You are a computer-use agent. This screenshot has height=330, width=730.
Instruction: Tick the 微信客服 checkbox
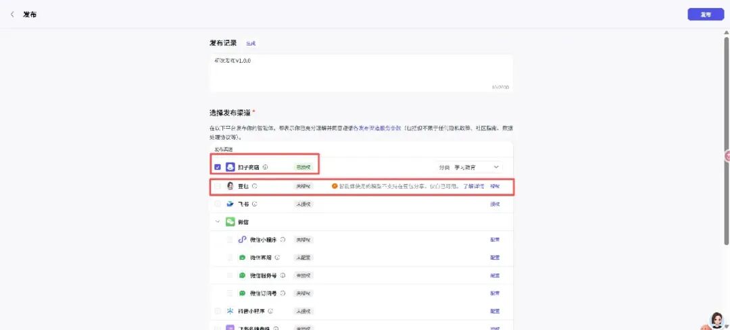click(x=230, y=258)
